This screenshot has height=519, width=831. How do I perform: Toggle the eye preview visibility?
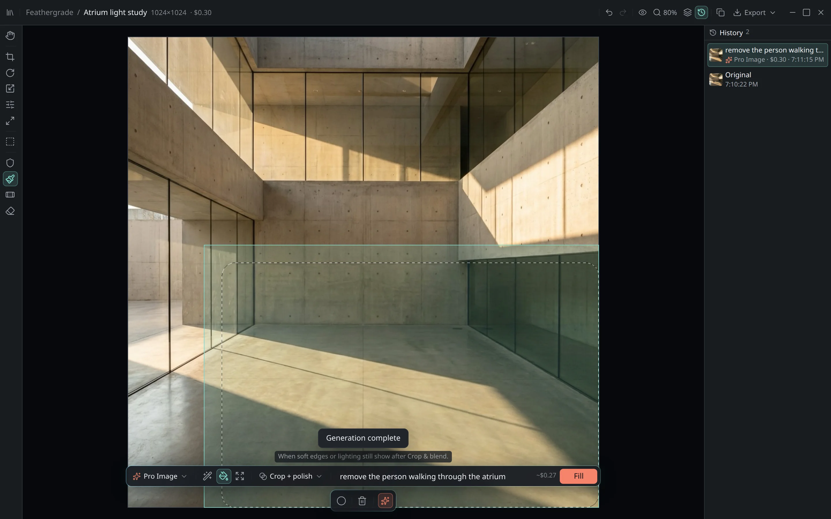point(643,13)
